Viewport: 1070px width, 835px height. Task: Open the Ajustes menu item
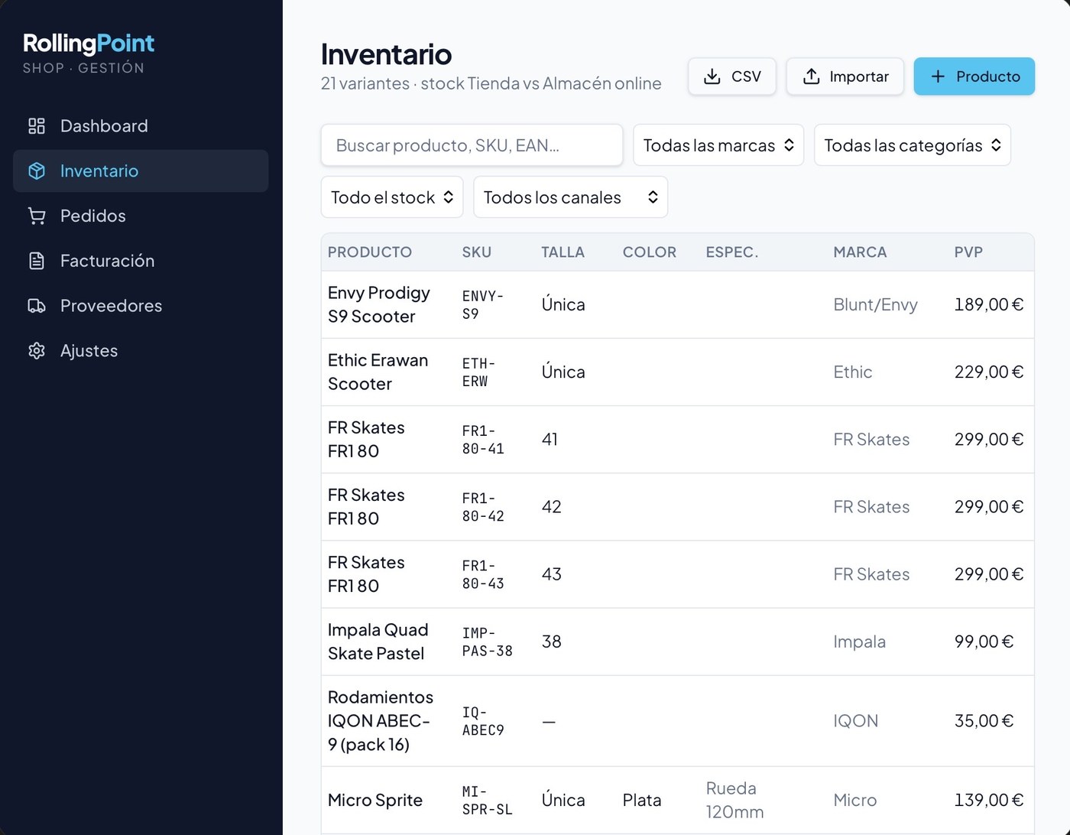(x=141, y=351)
